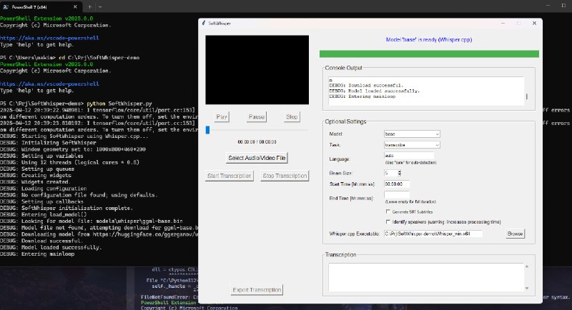572x310 pixels.
Task: Open the Model dropdown showing base
Action: [412, 134]
